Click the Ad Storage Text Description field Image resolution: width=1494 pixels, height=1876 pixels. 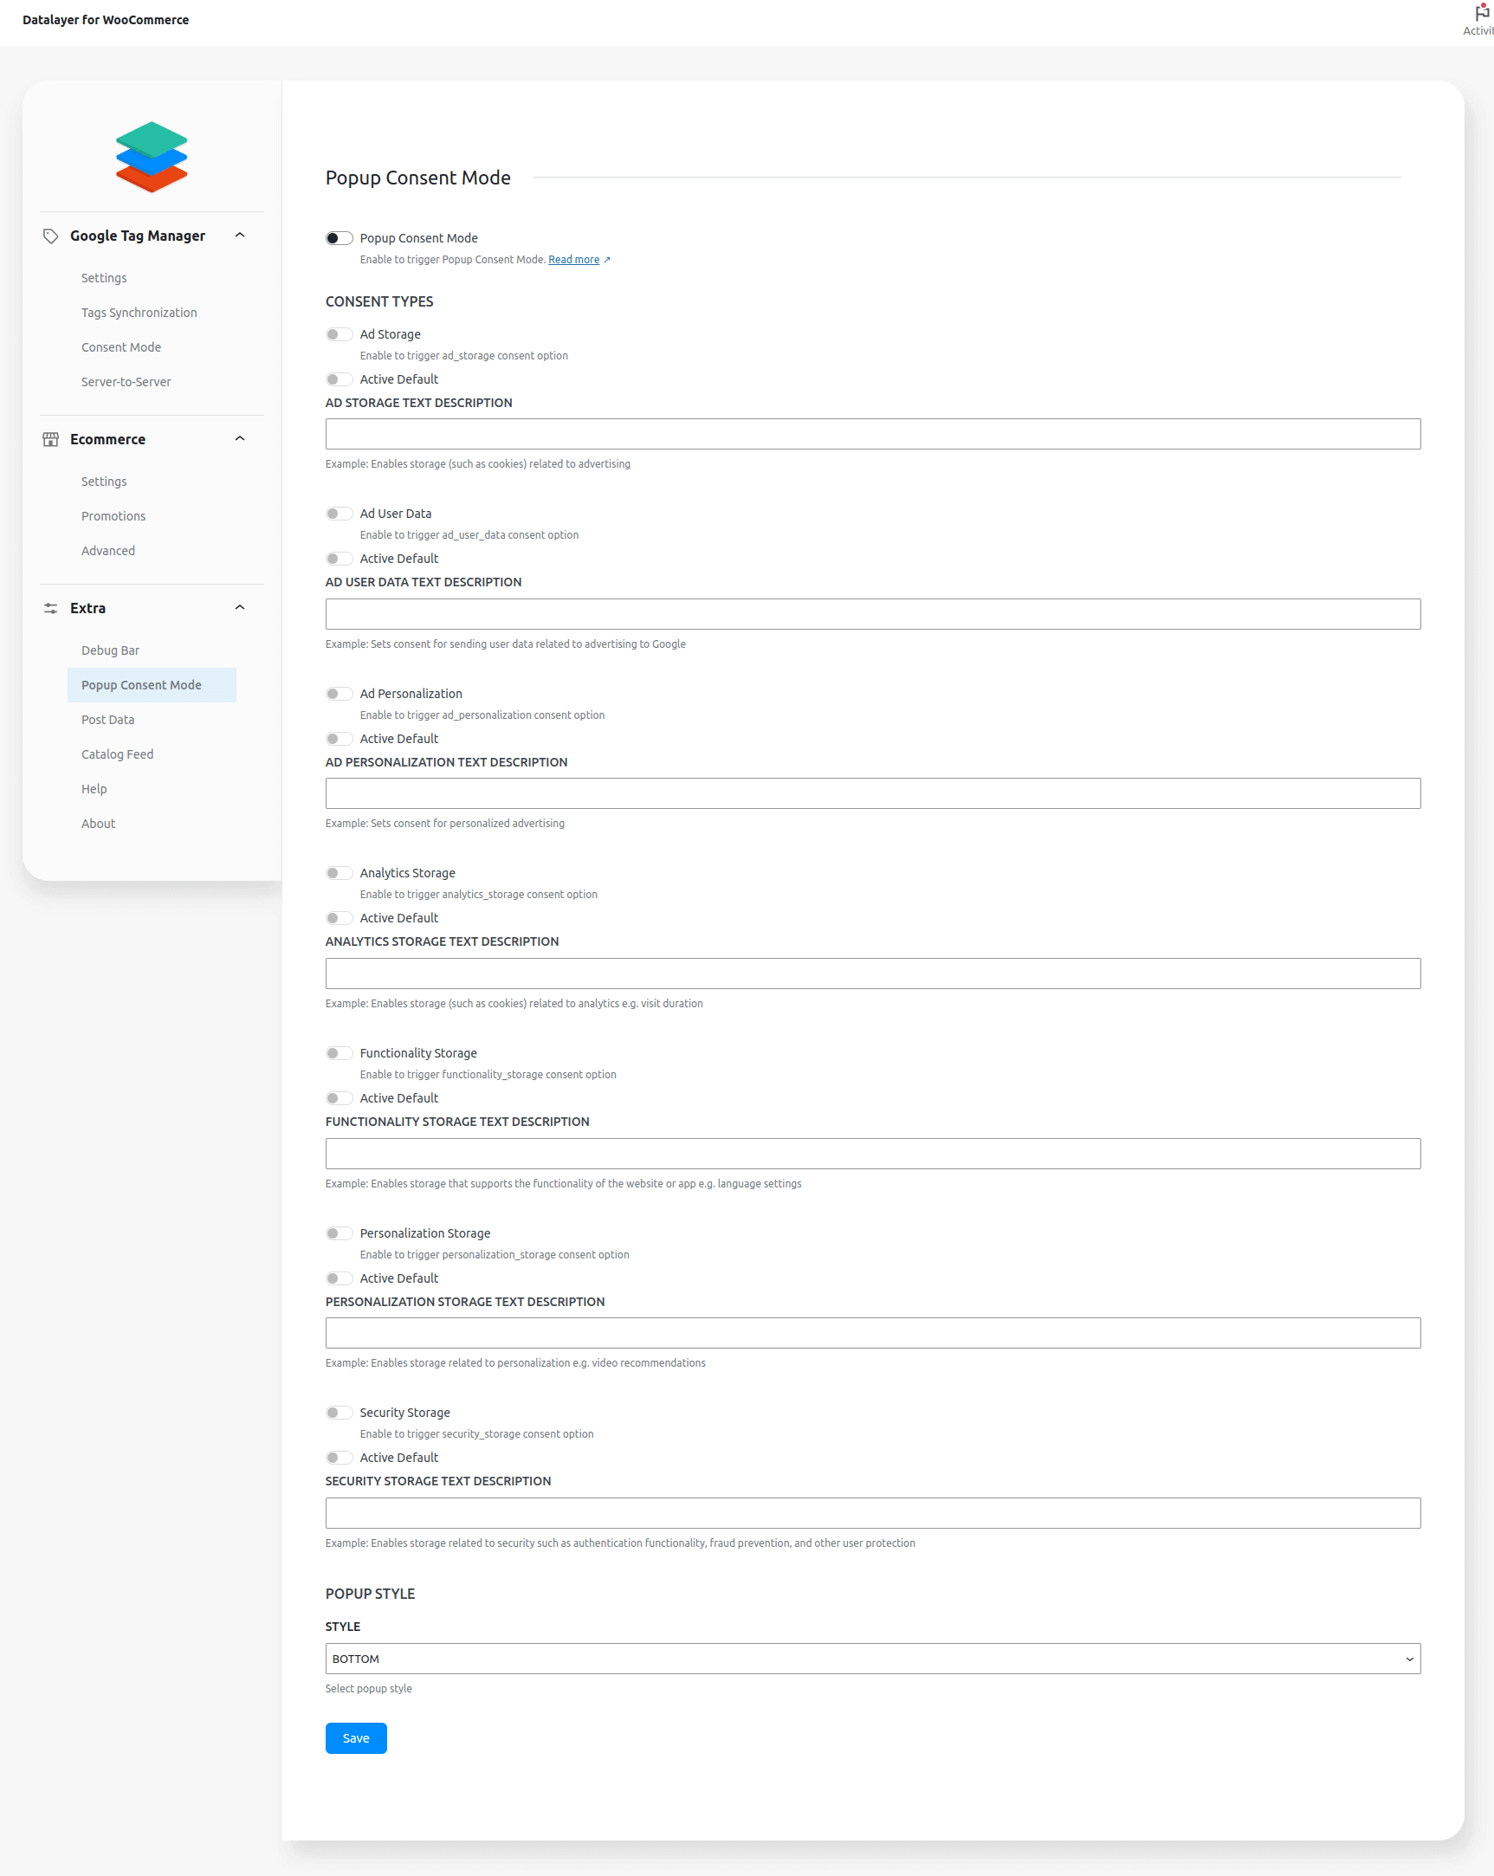click(x=873, y=433)
